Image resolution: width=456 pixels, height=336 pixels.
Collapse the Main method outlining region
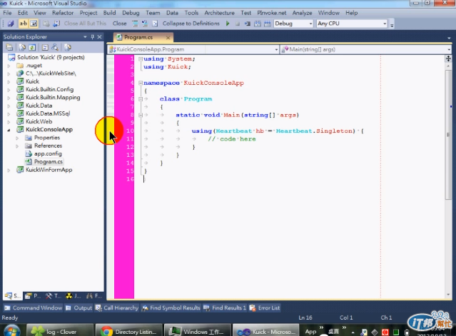[140, 115]
